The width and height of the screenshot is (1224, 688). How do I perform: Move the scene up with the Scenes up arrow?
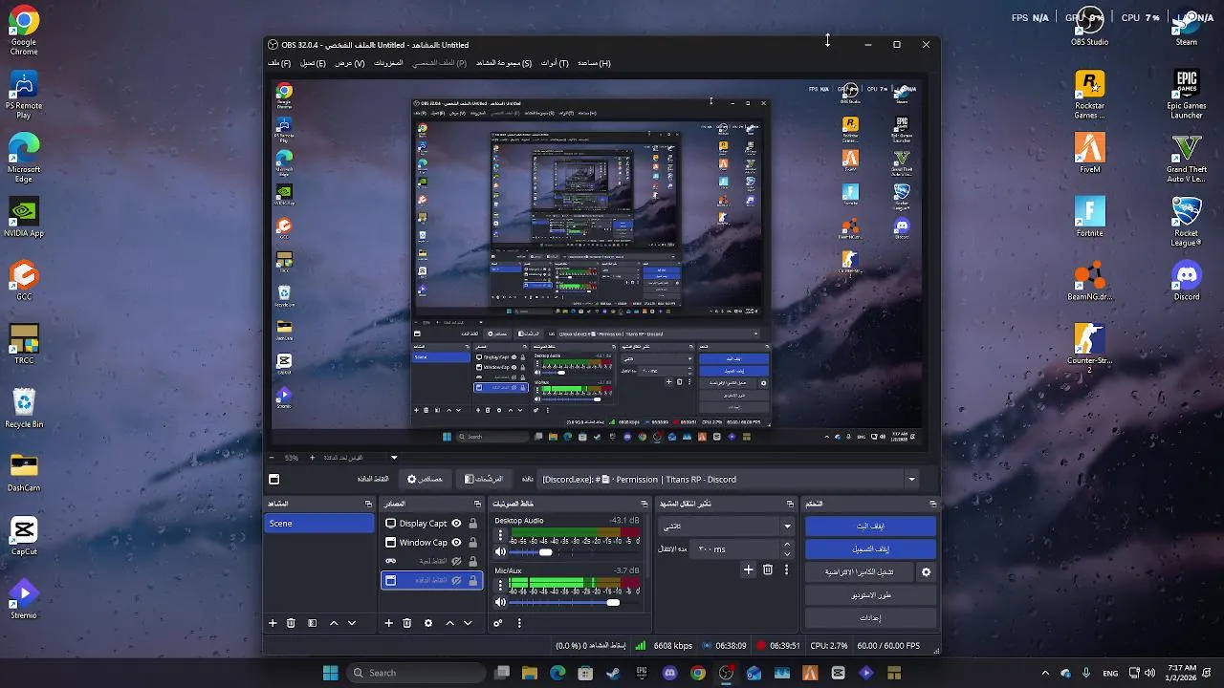click(334, 623)
